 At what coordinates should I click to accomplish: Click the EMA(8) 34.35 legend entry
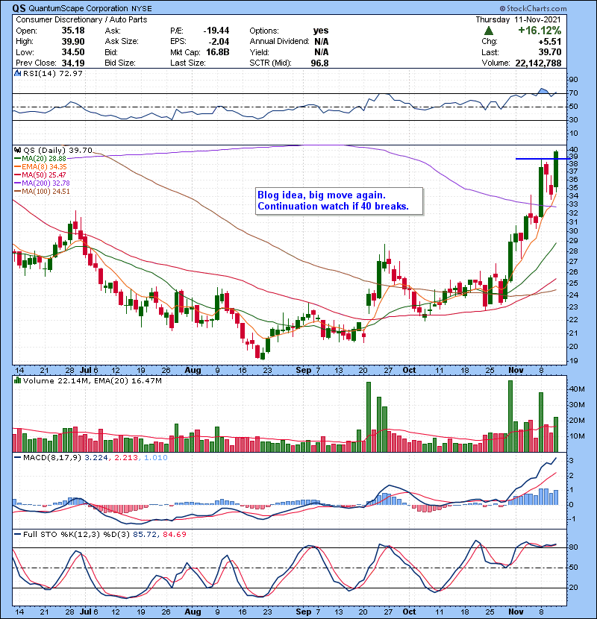pos(41,167)
